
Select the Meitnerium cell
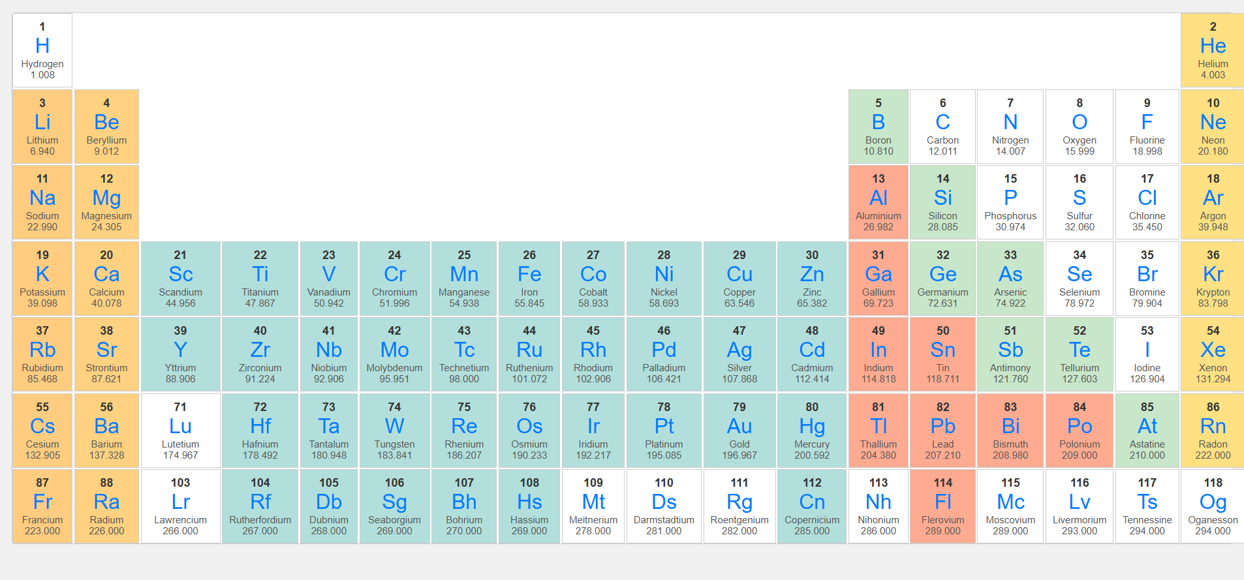593,506
